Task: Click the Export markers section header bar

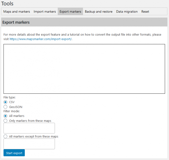Action: 84,22
